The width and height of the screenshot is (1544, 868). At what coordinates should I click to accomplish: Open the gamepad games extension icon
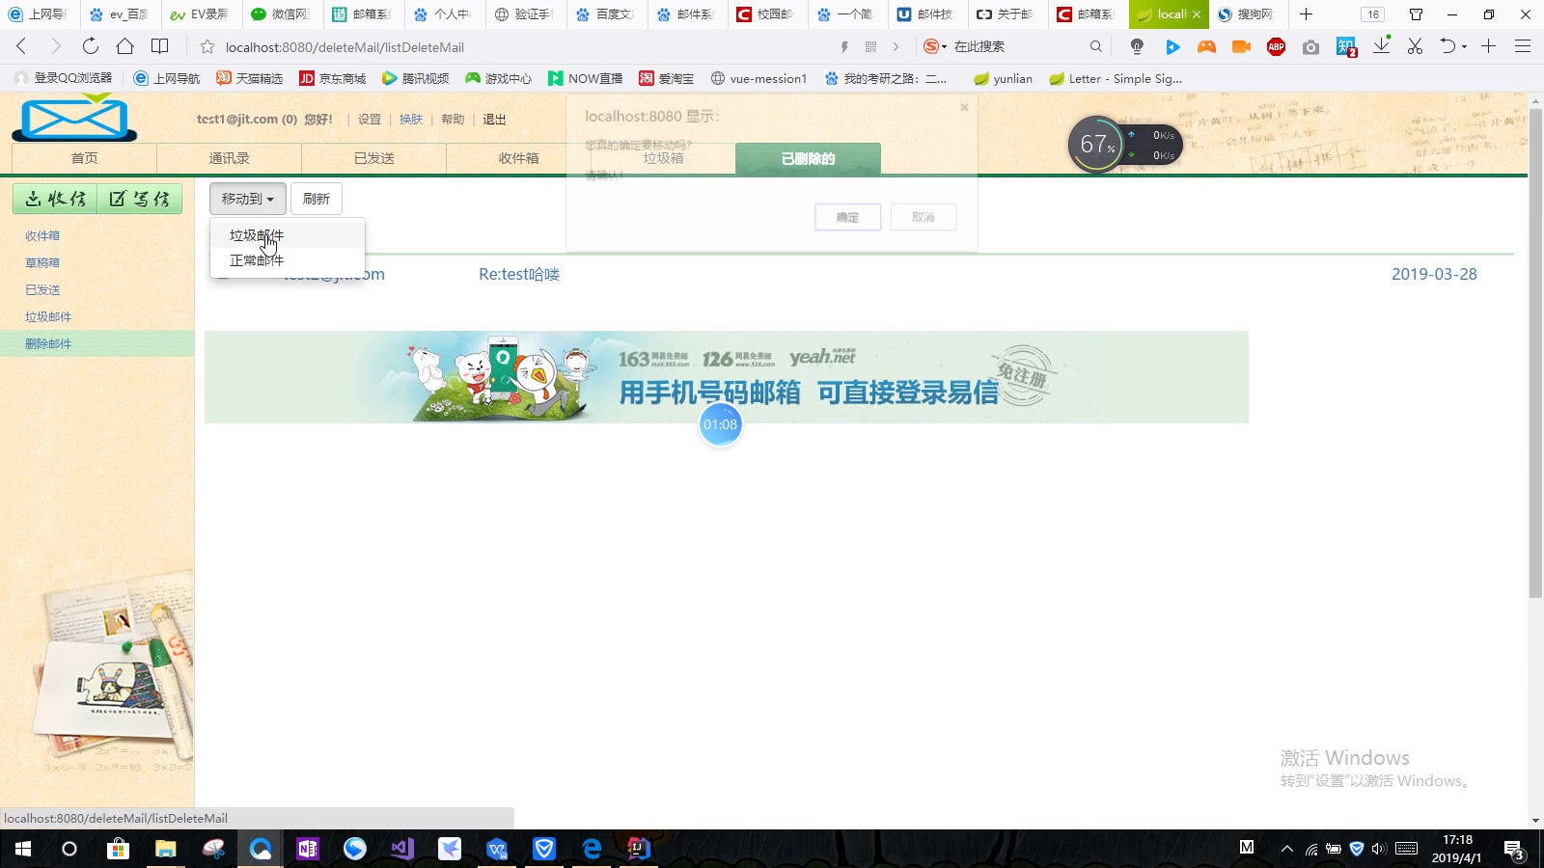point(1206,46)
